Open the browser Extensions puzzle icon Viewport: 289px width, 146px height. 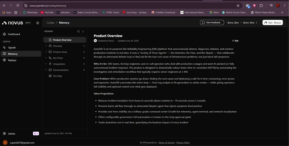pyautogui.click(x=261, y=6)
